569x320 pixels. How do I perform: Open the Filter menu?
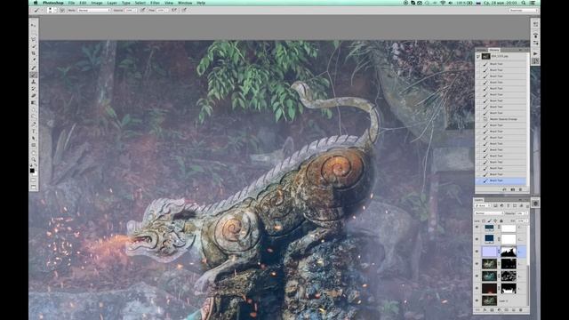click(155, 3)
